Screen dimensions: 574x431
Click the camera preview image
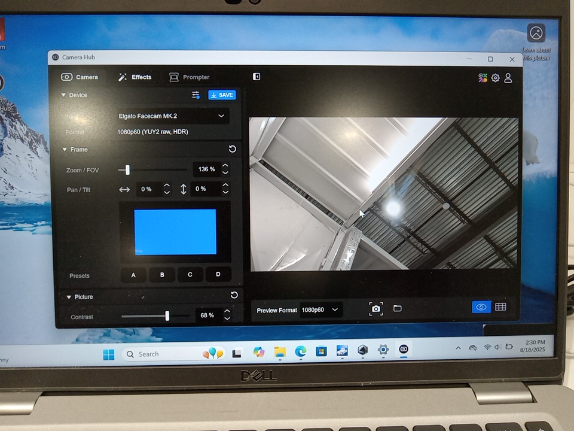[384, 194]
